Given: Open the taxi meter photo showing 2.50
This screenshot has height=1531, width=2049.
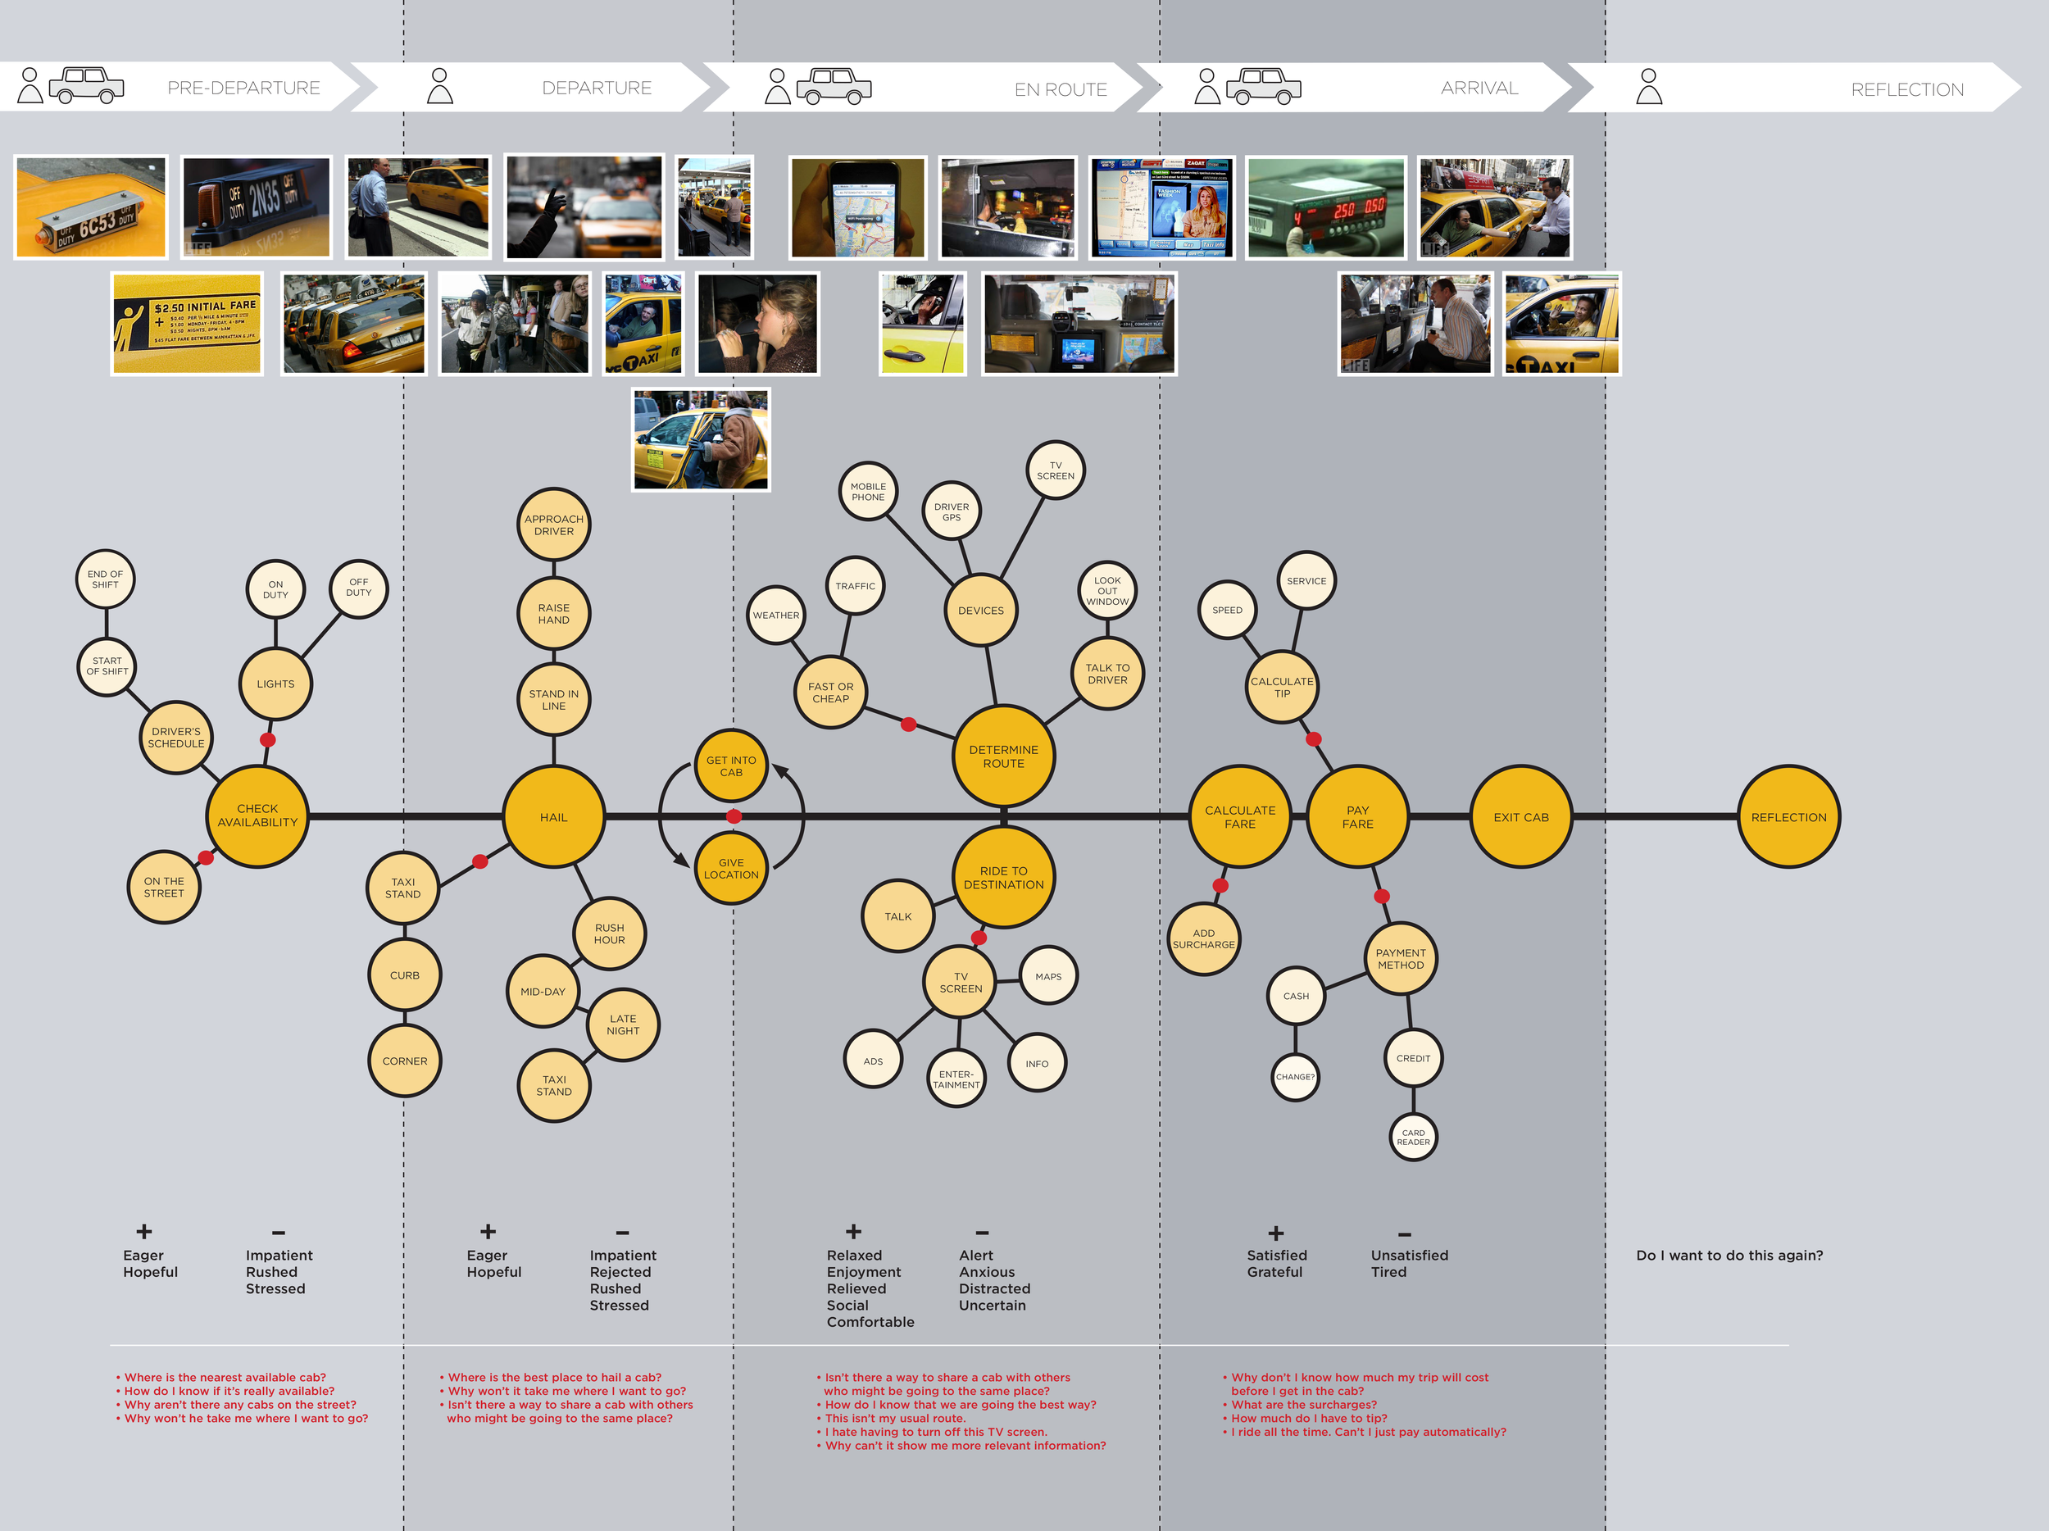Looking at the screenshot, I should 1326,207.
